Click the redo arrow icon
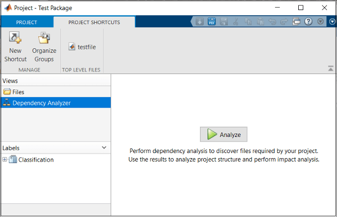The height and width of the screenshot is (217, 337). (284, 22)
